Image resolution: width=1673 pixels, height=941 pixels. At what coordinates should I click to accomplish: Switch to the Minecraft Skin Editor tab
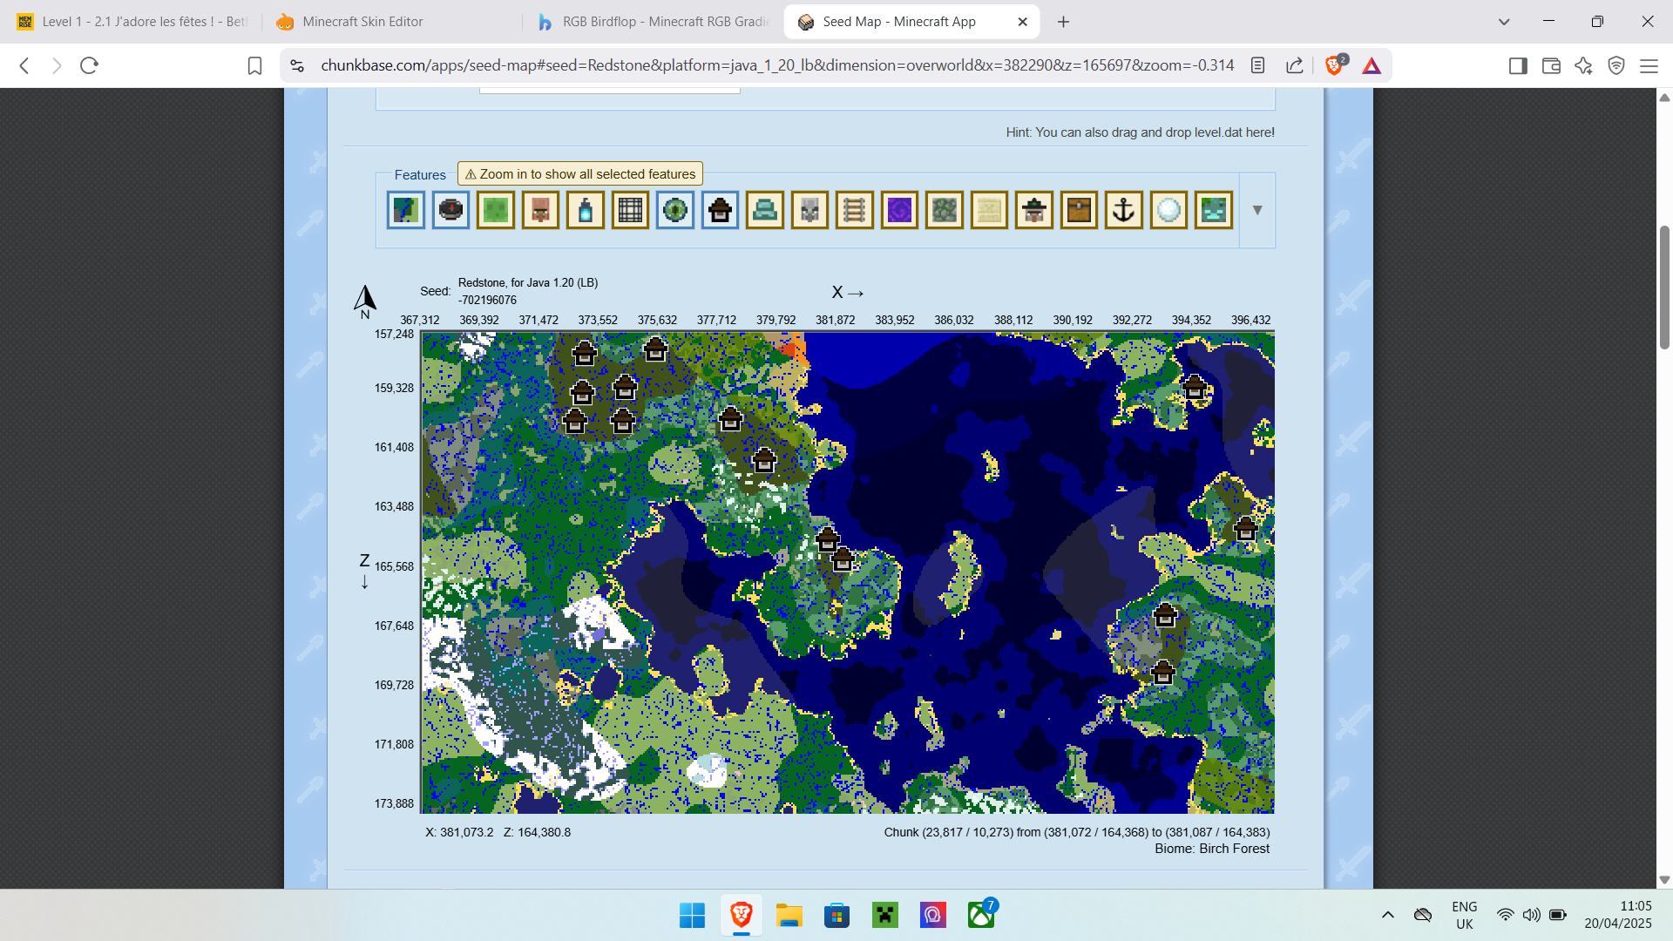[392, 22]
